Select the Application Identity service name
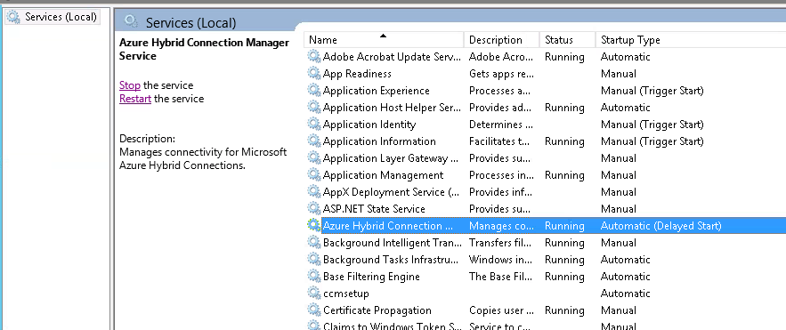 [369, 125]
